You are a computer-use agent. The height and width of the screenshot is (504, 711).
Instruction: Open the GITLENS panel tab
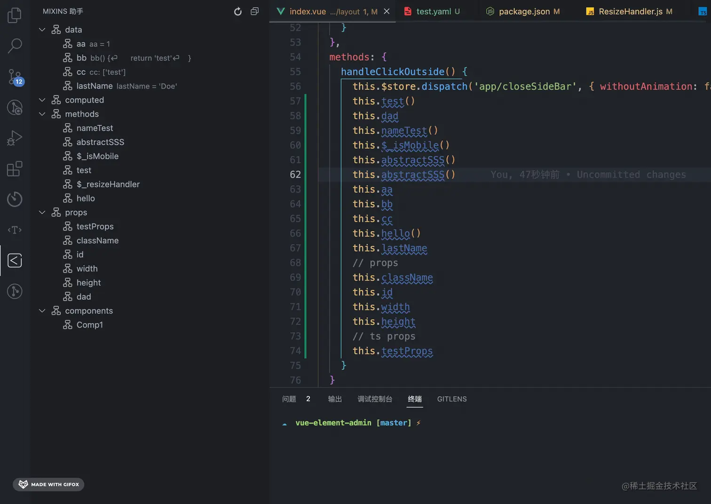coord(452,399)
